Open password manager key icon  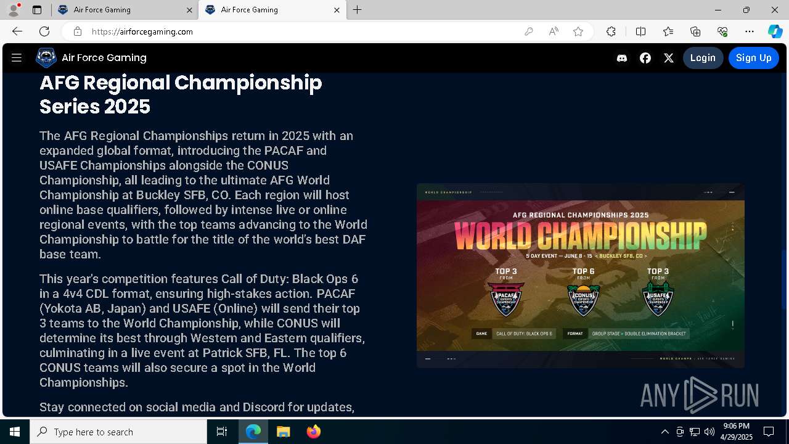(529, 31)
